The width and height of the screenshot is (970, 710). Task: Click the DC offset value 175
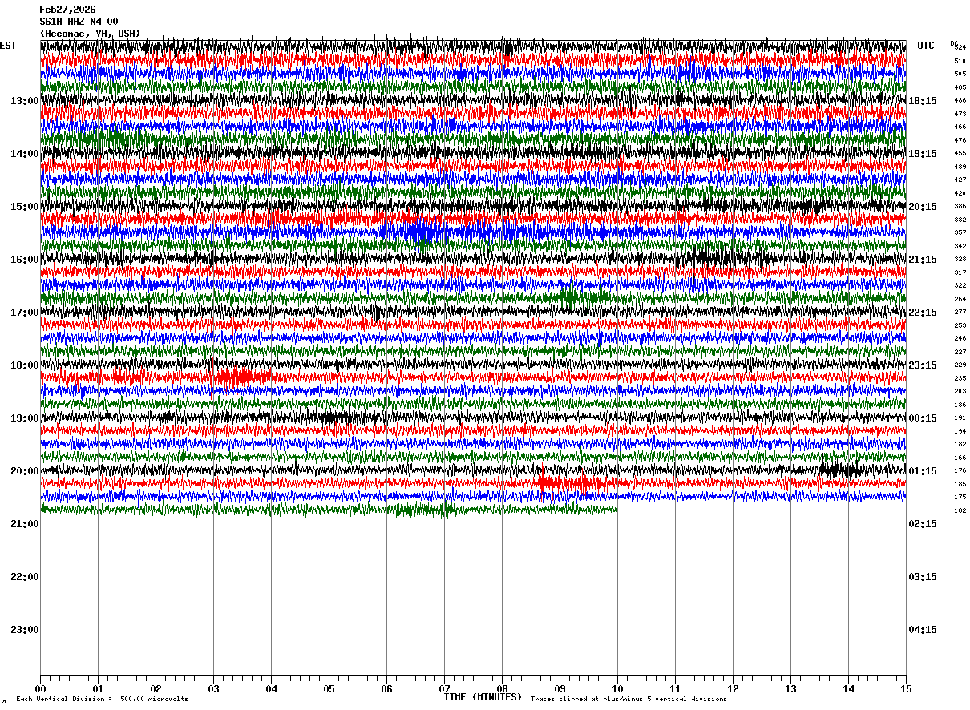[960, 498]
